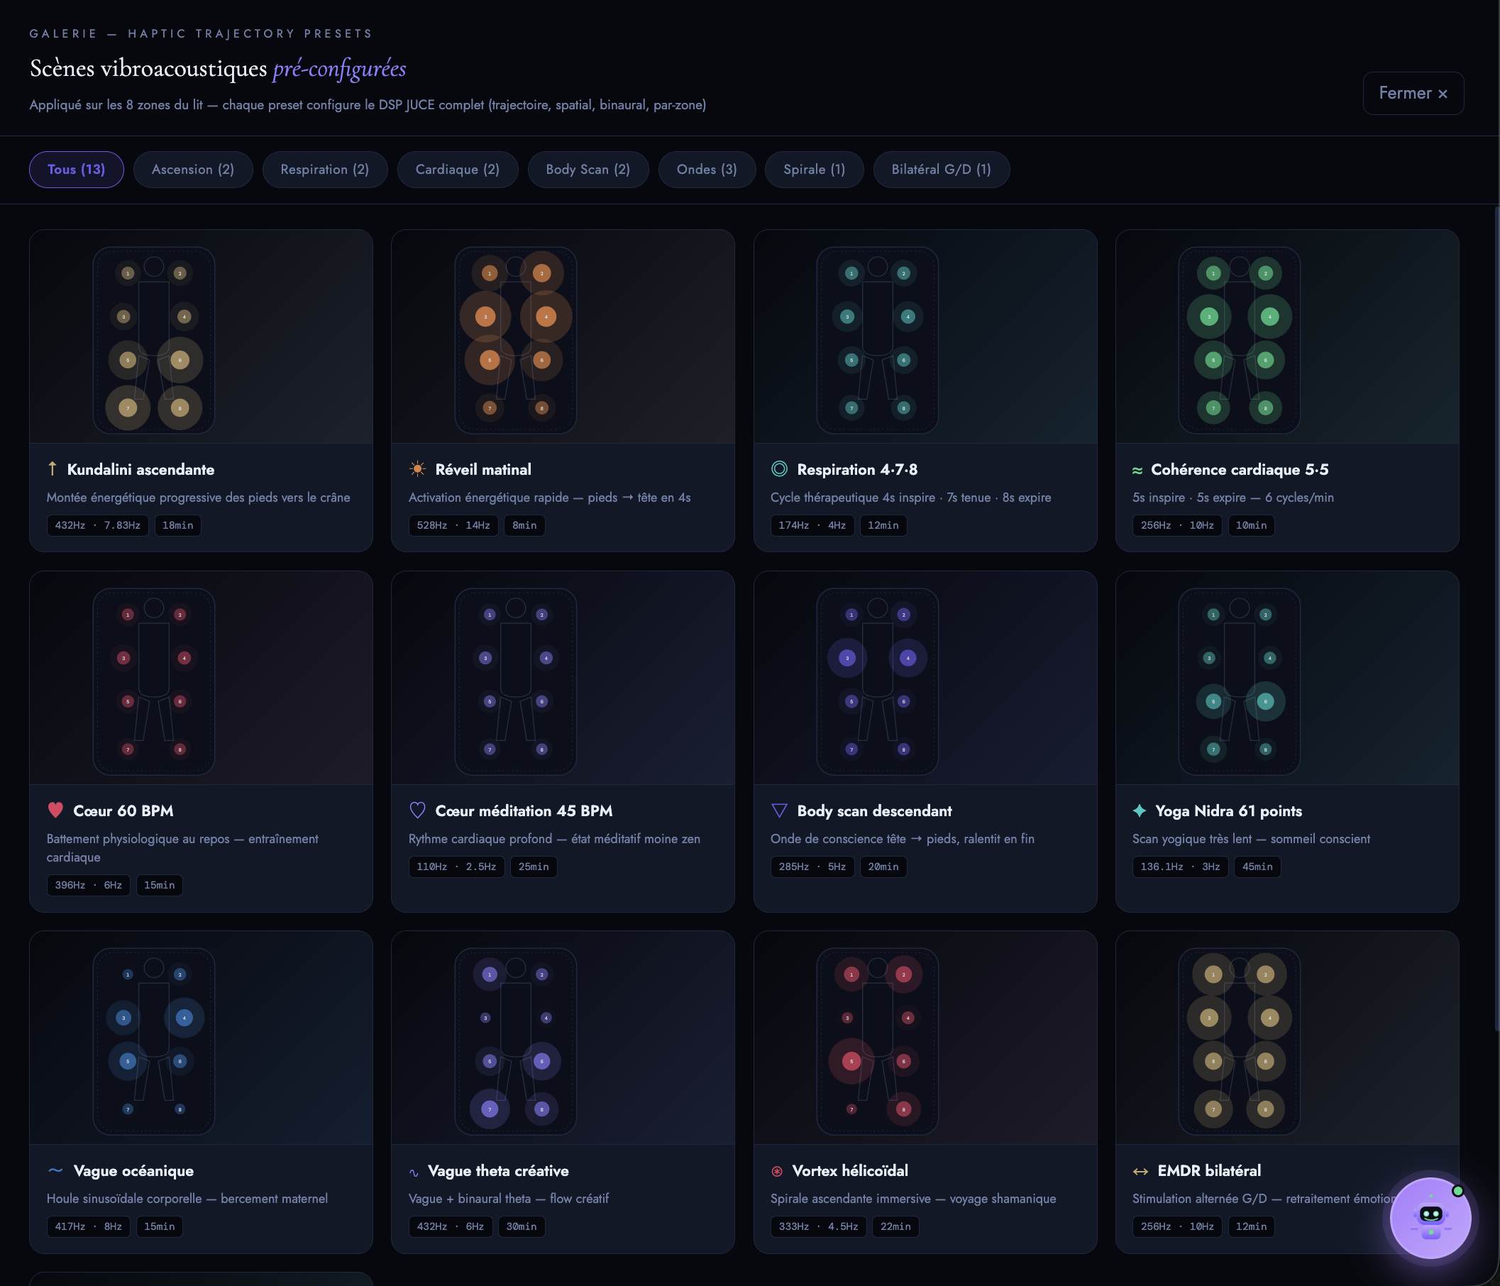Click the bilateral arrows icon of EMDR bilatéral
The width and height of the screenshot is (1500, 1286).
[1140, 1171]
